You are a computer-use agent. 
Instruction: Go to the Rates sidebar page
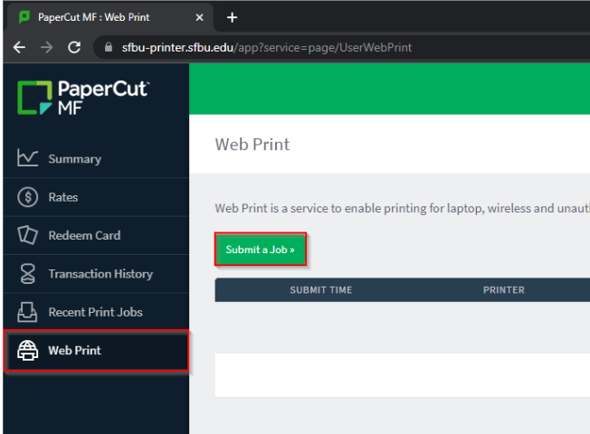click(96, 197)
